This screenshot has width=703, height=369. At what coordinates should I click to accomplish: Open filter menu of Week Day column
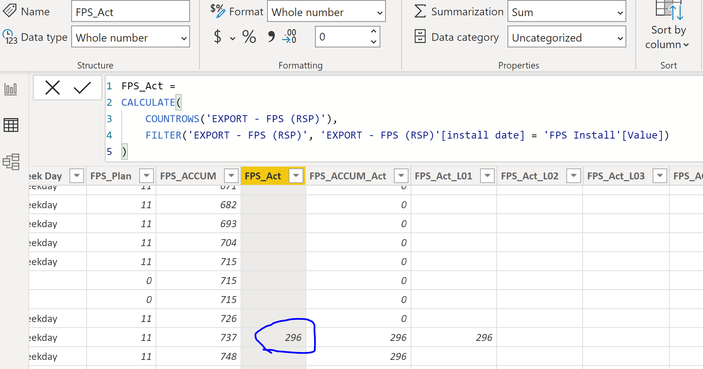(77, 176)
